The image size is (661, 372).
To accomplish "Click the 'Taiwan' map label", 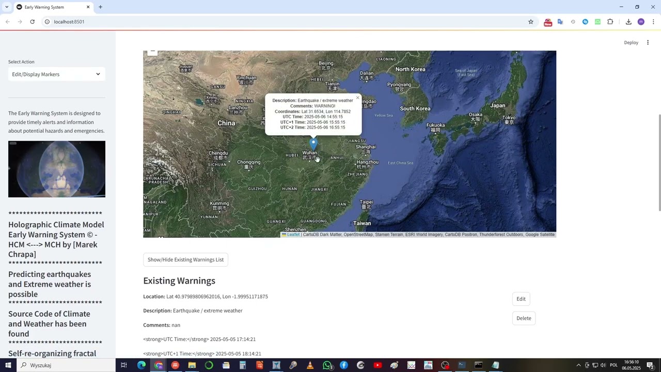I will coord(362,223).
